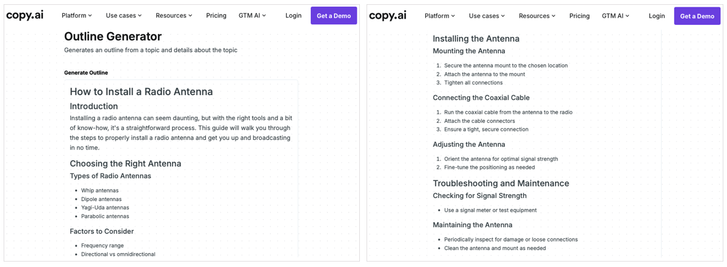Open the GTM AI dropdown in left window
Image resolution: width=727 pixels, height=267 pixels.
pos(252,16)
